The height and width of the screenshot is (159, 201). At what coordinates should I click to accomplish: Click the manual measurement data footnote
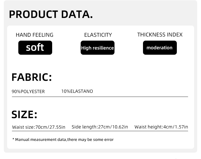[x=63, y=140]
